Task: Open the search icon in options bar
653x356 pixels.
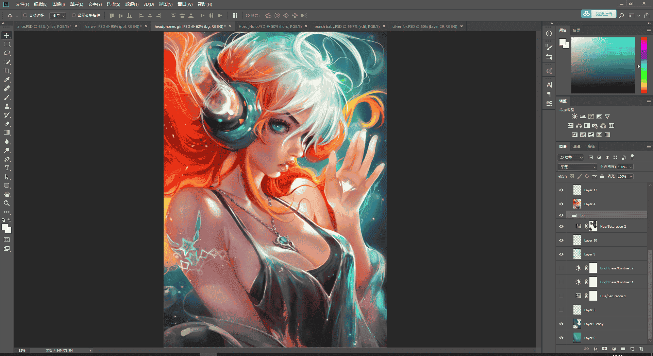Action: click(621, 15)
